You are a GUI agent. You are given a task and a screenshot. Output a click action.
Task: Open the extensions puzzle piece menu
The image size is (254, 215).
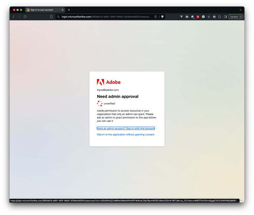click(x=220, y=17)
